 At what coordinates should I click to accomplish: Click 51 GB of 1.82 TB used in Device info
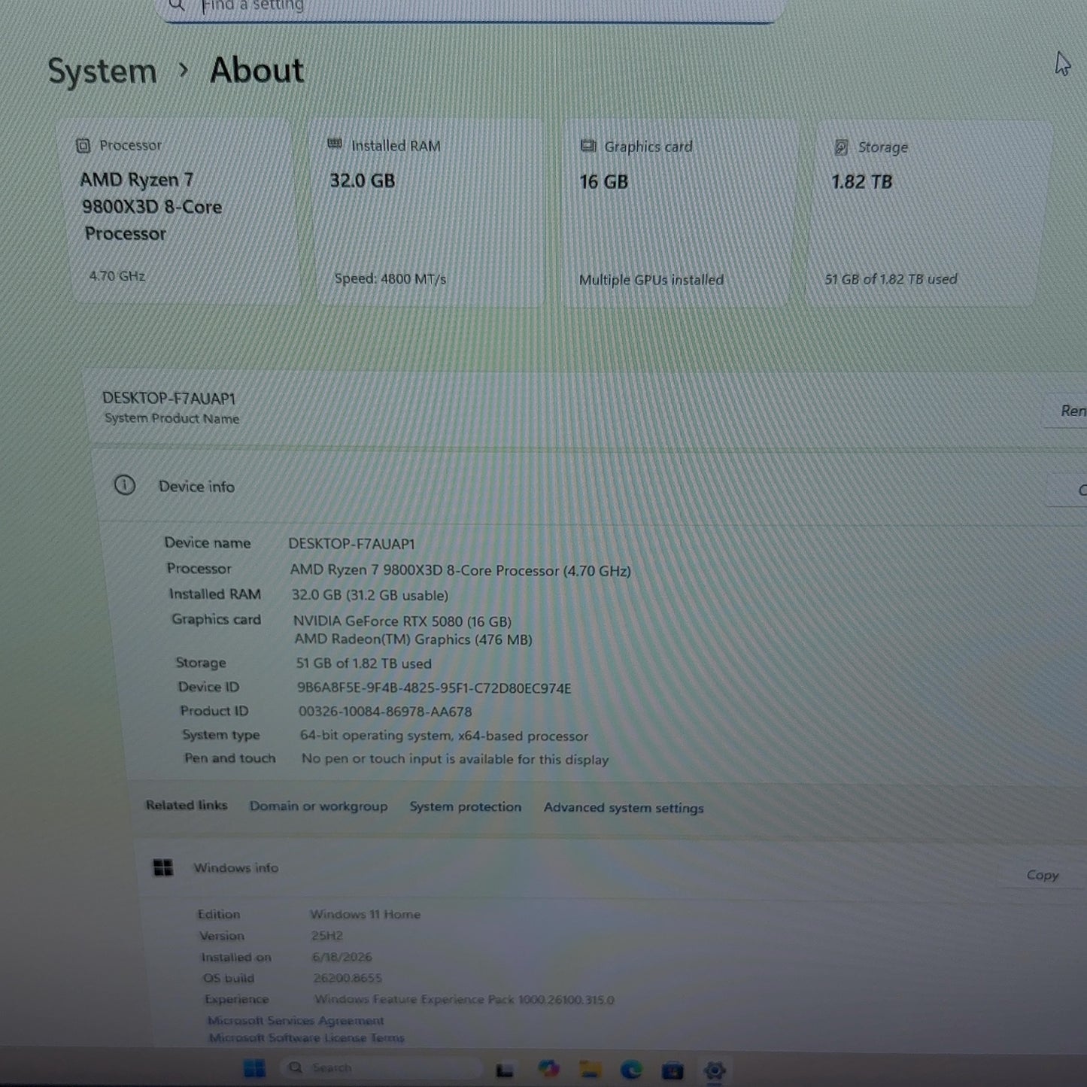pos(363,663)
